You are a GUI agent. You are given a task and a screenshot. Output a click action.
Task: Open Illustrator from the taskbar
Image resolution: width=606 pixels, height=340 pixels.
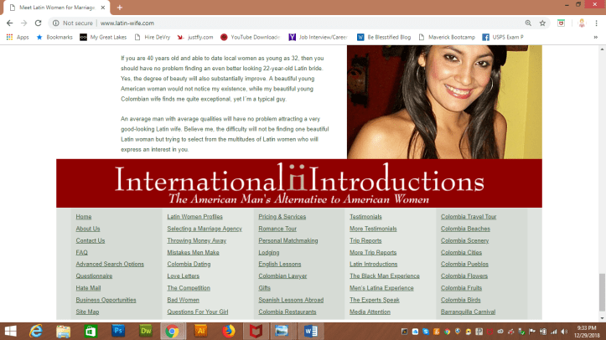[200, 331]
